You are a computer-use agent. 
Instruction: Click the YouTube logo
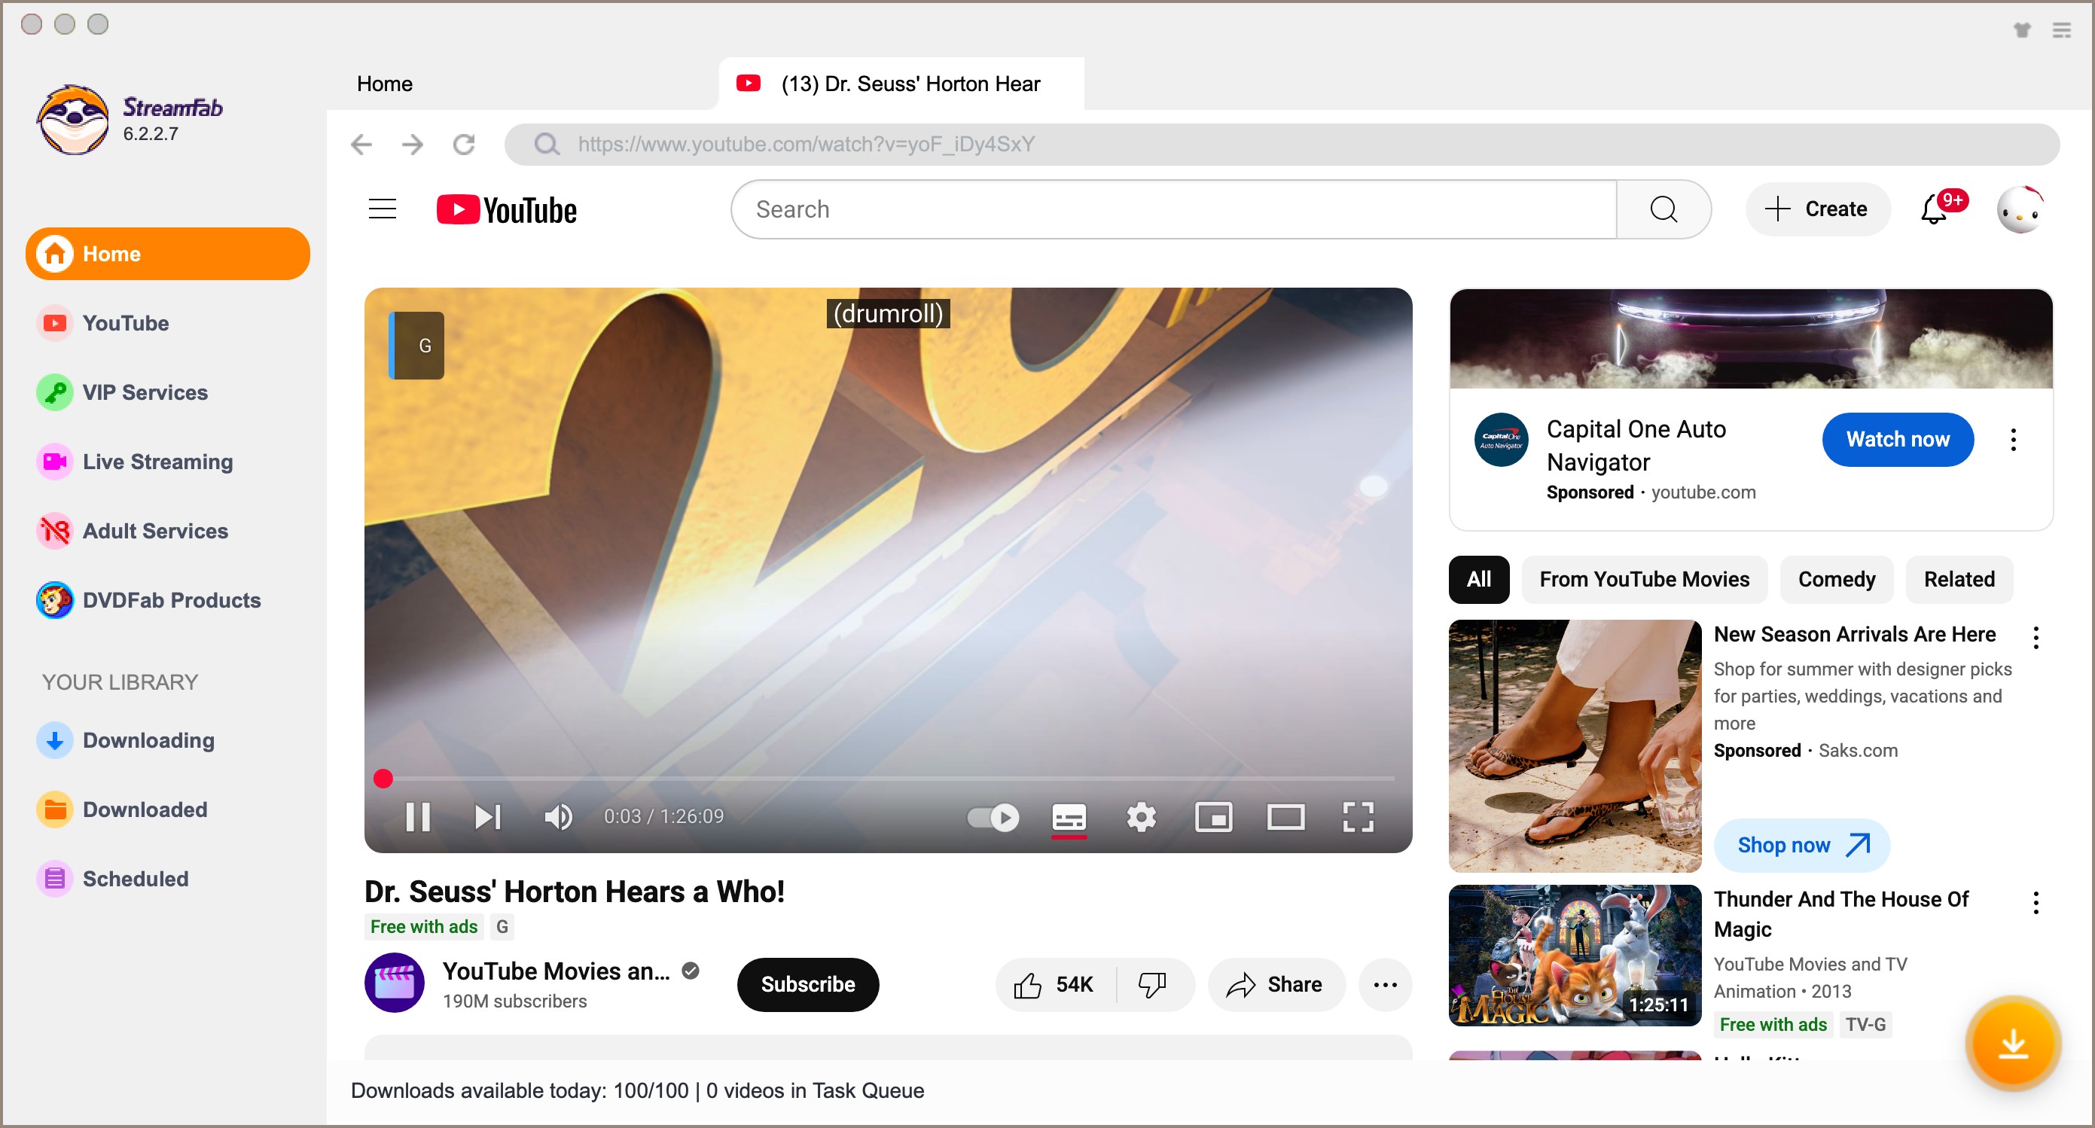point(507,210)
